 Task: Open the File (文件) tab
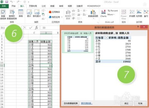point(4,6)
